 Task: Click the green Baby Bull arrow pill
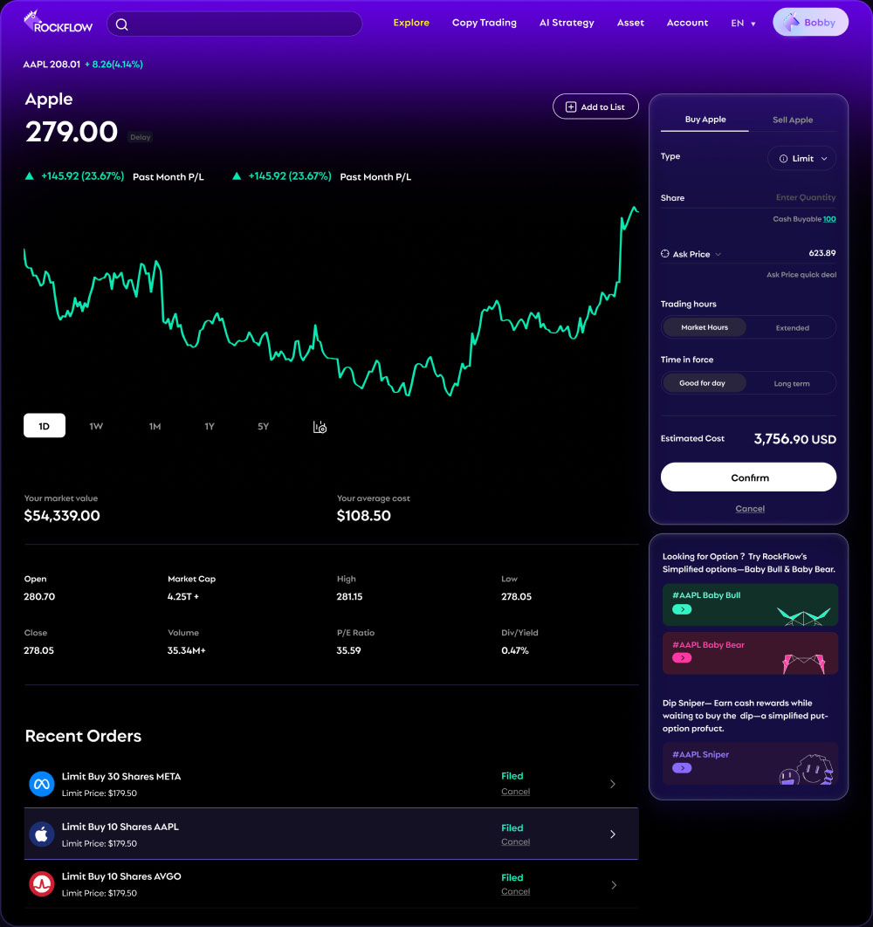click(682, 609)
